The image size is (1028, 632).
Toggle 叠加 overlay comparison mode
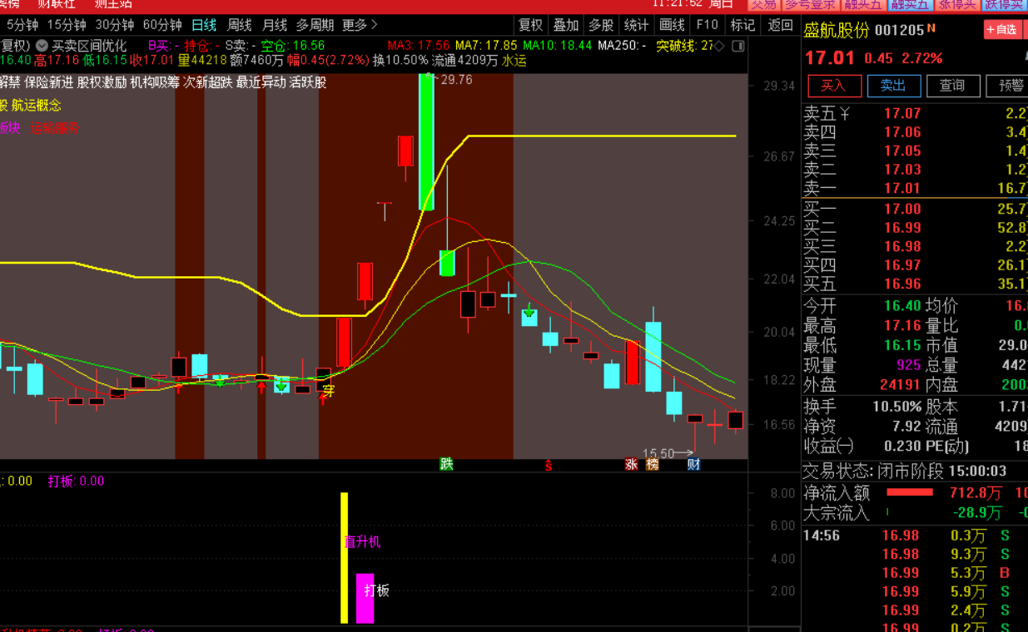(566, 25)
